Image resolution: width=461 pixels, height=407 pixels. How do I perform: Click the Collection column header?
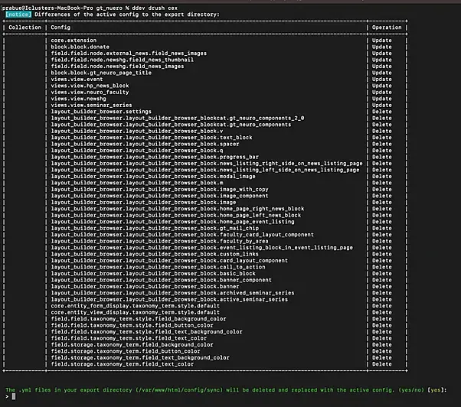point(25,28)
